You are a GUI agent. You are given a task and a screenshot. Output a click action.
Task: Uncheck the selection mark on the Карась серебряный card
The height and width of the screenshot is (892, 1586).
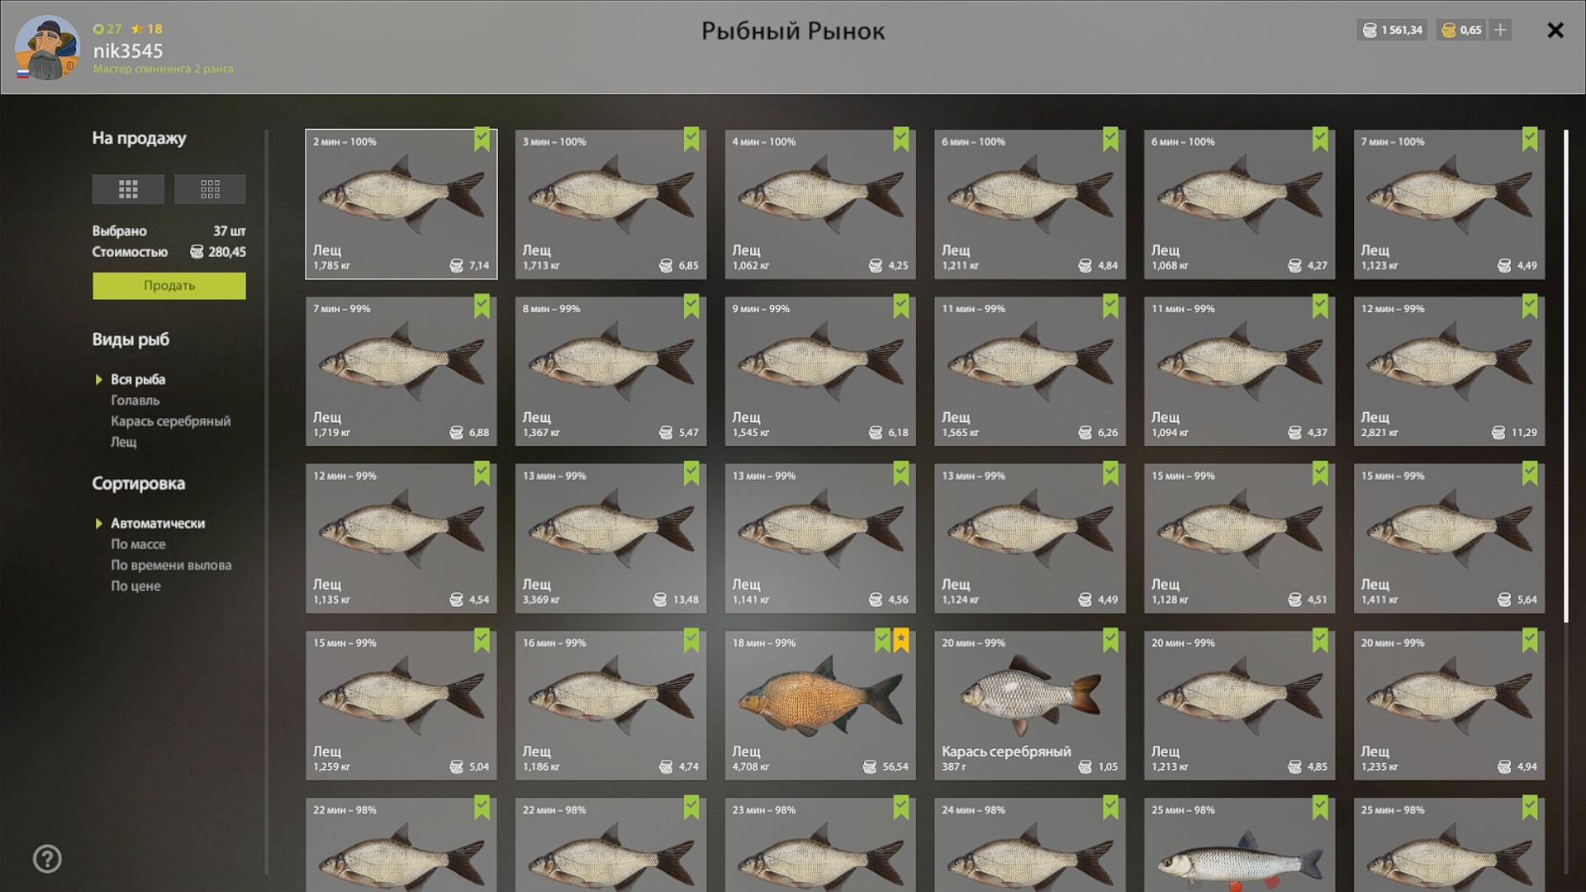pos(1111,640)
